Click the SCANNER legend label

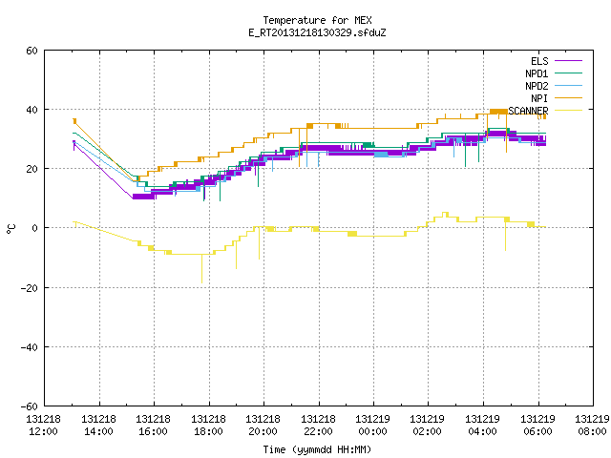528,111
